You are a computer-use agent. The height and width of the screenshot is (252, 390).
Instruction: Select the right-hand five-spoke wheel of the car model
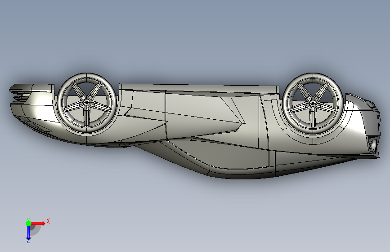tap(313, 103)
